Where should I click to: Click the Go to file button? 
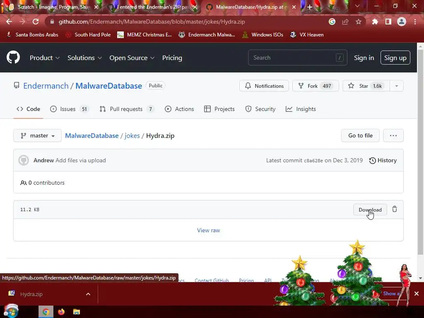click(360, 135)
